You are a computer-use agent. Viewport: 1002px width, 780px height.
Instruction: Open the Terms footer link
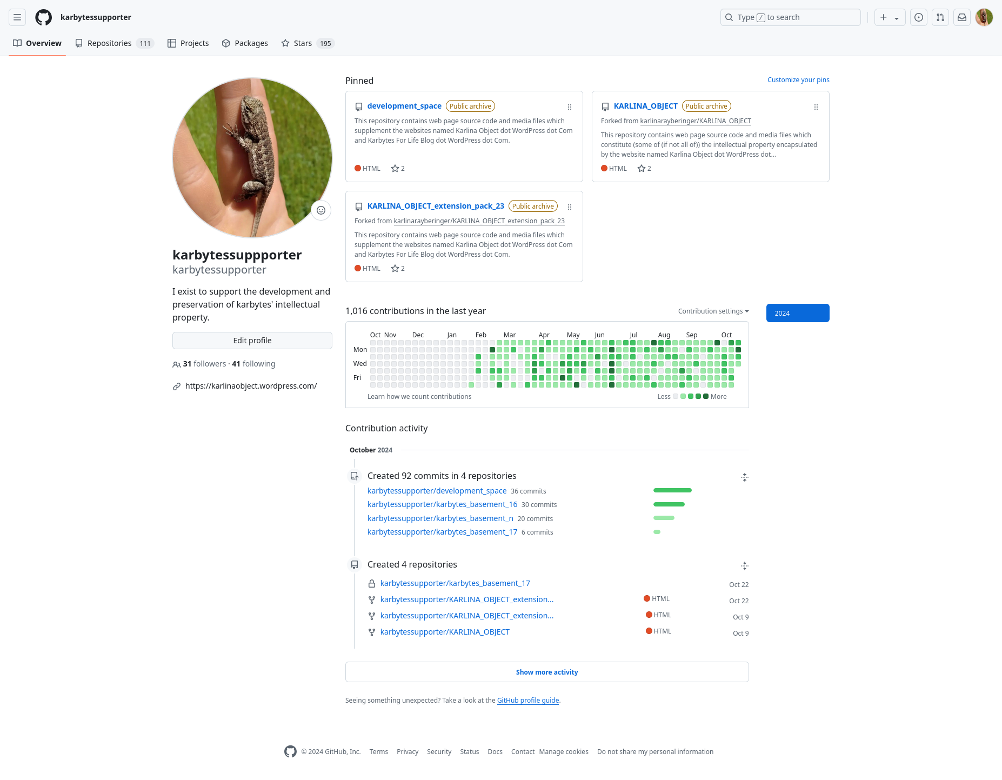click(379, 752)
